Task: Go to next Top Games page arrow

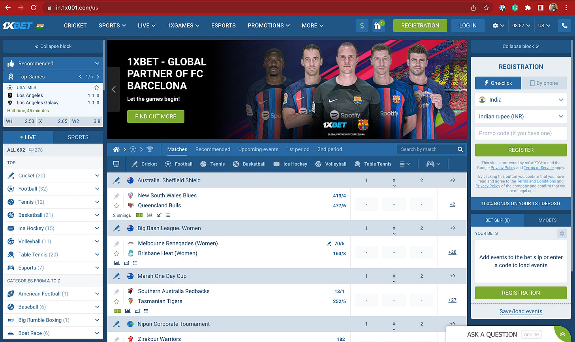Action: [98, 77]
